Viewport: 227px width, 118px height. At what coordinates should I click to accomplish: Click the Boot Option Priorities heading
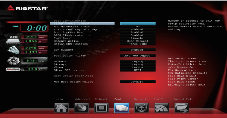pyautogui.click(x=73, y=76)
